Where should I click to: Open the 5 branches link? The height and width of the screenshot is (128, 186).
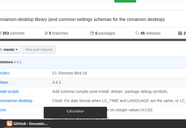[57, 33]
